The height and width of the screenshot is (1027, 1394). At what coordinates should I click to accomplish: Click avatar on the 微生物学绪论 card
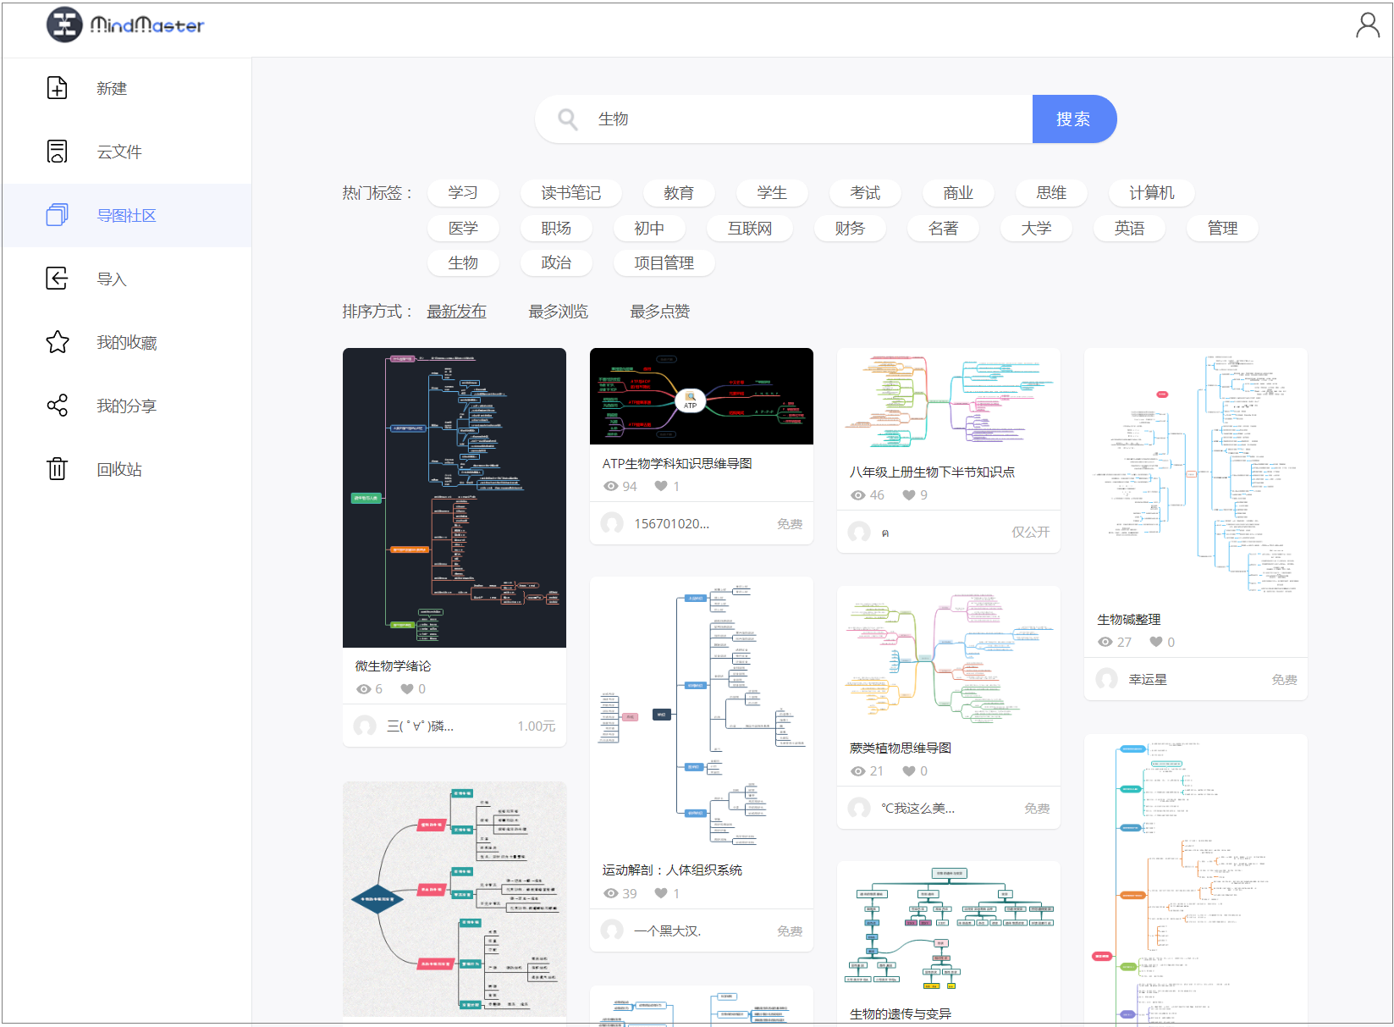[x=365, y=726]
